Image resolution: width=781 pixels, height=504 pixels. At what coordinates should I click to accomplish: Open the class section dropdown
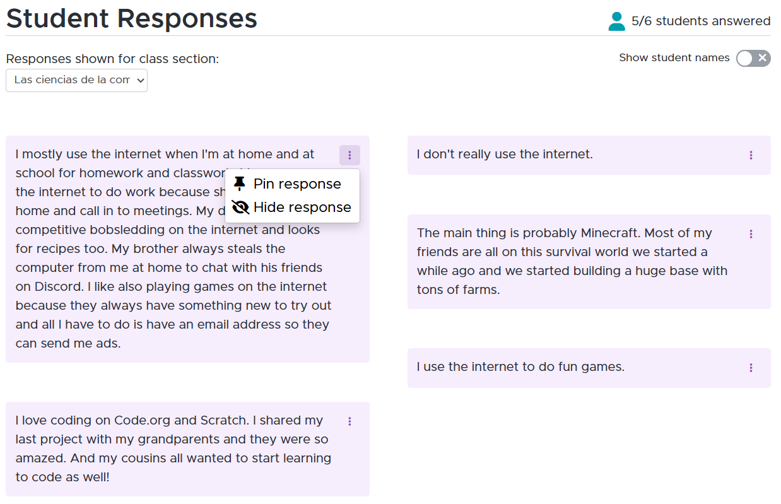76,80
